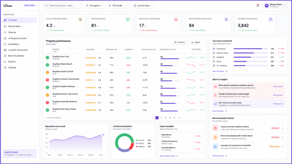The width and height of the screenshot is (292, 164).
Task: Change the Last 30 days date range
Action: click(143, 6)
